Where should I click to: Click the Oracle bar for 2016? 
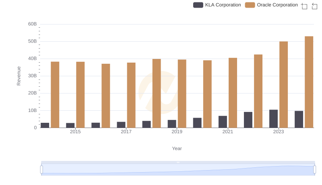[x=106, y=96]
